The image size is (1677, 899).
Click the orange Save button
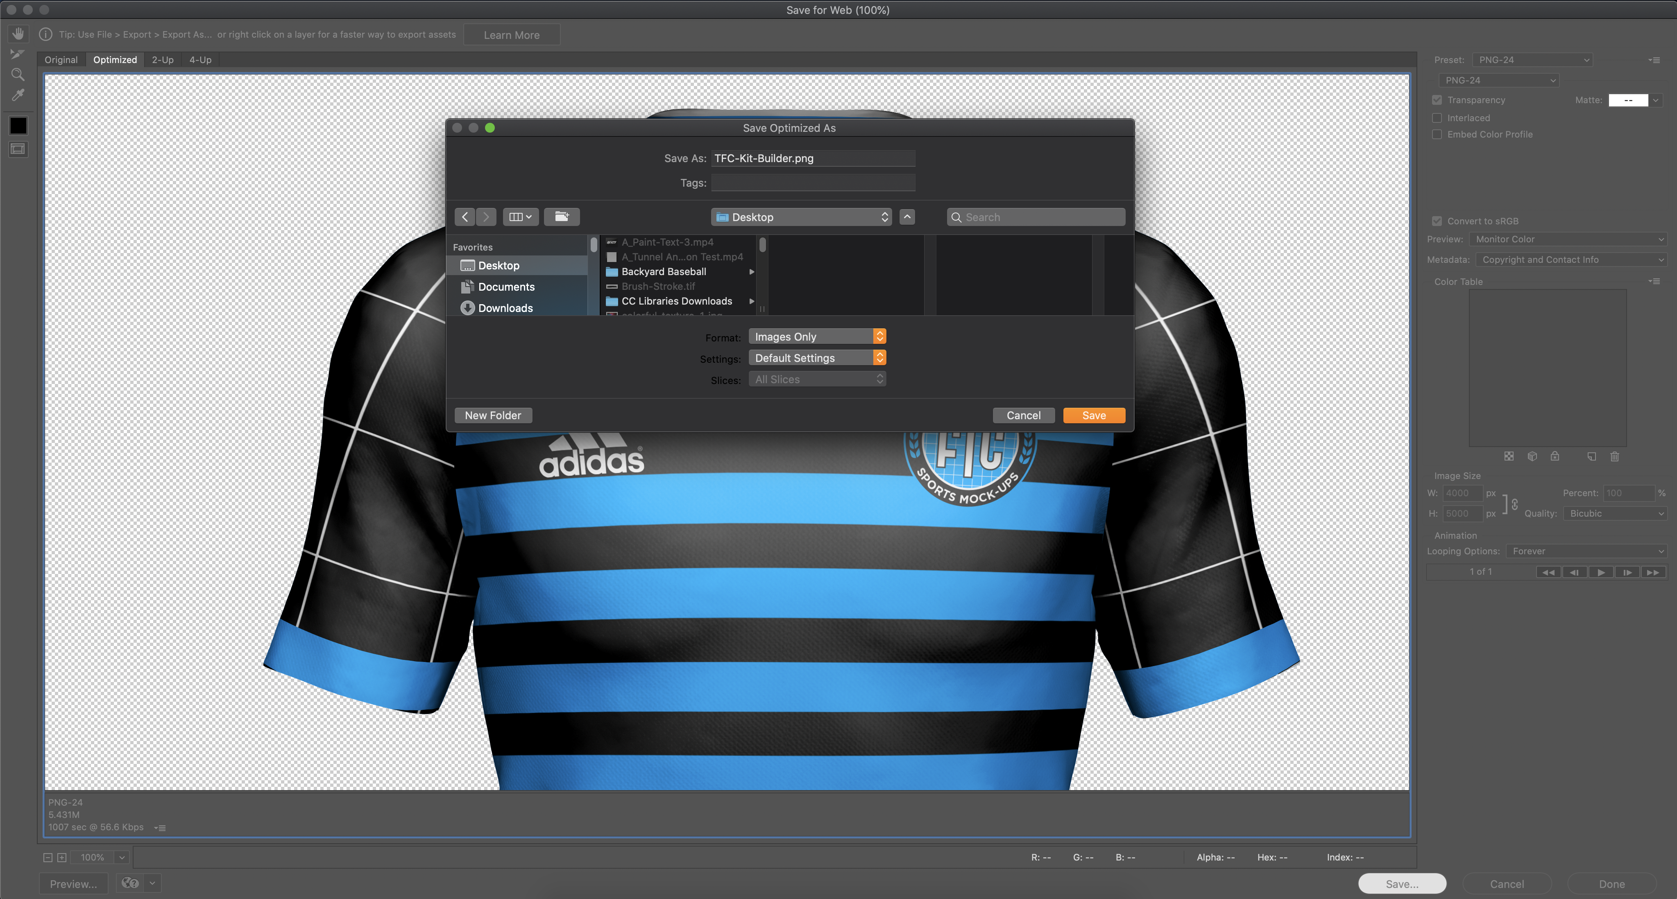1094,415
